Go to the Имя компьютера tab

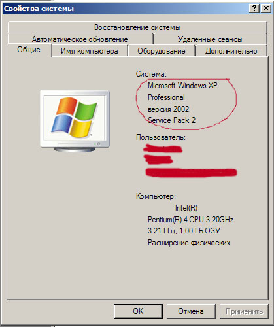click(x=90, y=51)
